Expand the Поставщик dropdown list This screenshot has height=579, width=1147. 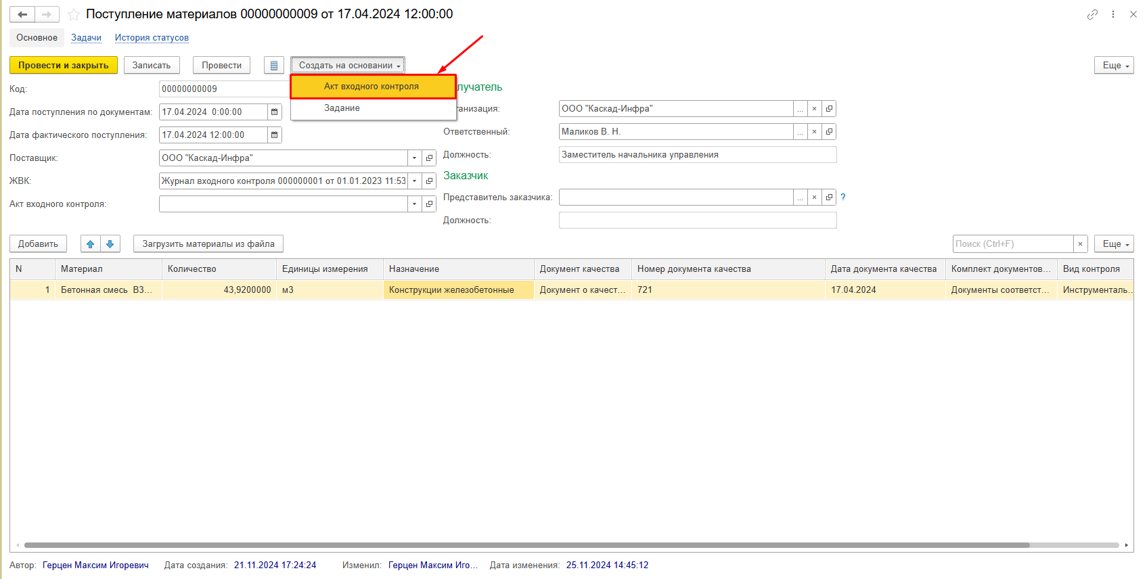[x=414, y=158]
